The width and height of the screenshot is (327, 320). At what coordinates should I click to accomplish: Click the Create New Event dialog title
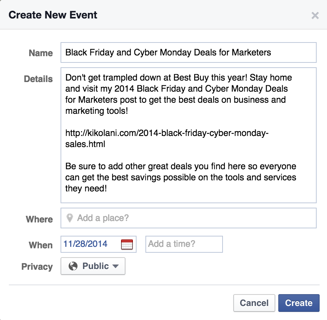53,15
